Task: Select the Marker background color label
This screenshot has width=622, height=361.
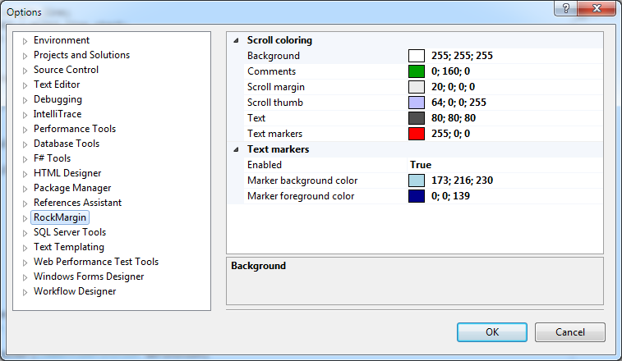Action: point(302,180)
